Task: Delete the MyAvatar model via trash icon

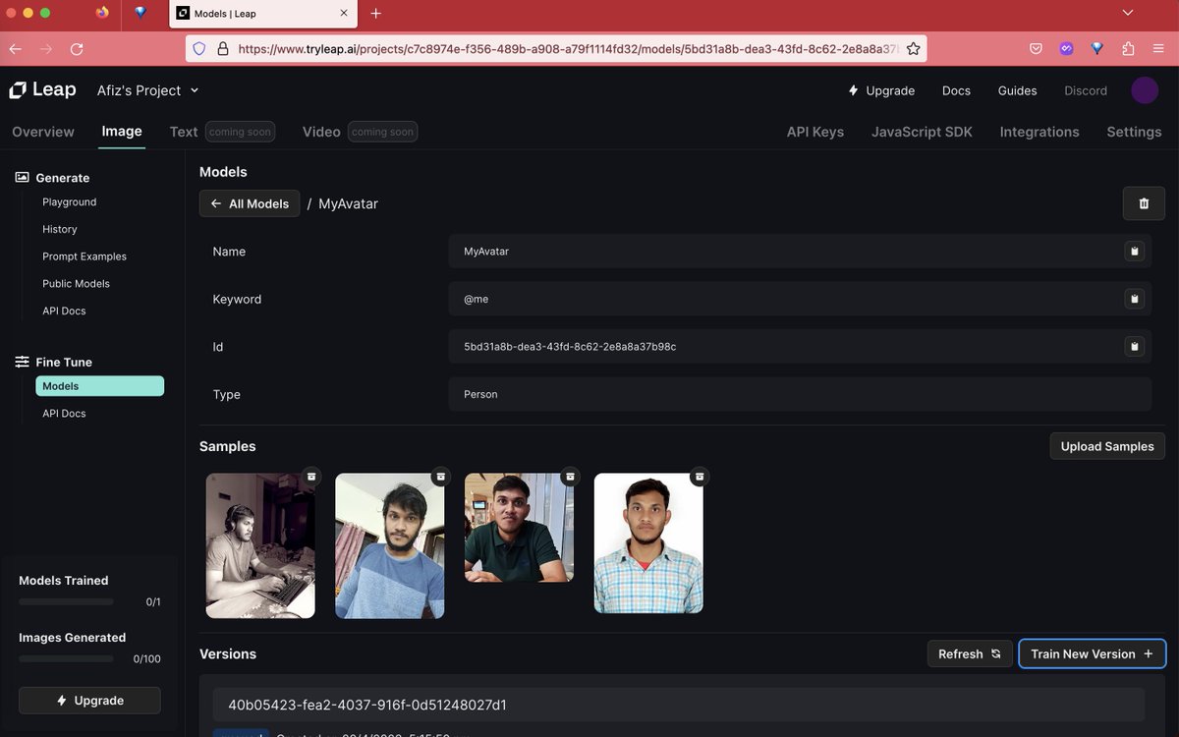Action: click(x=1144, y=203)
